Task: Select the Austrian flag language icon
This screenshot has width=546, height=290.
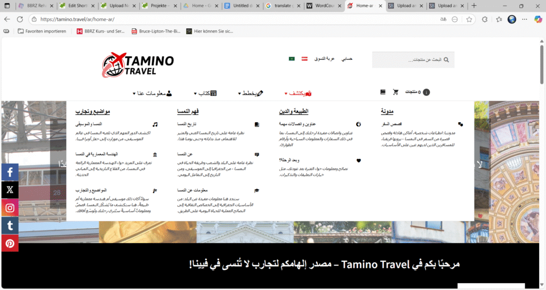Action: click(x=305, y=59)
